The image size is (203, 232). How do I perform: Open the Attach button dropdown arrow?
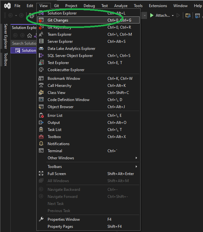173,15
